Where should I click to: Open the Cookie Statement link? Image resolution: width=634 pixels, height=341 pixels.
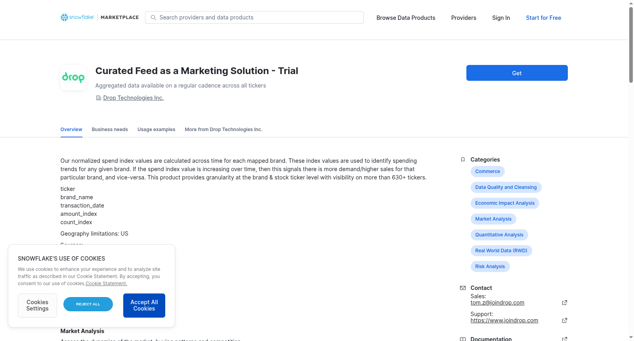(x=106, y=284)
